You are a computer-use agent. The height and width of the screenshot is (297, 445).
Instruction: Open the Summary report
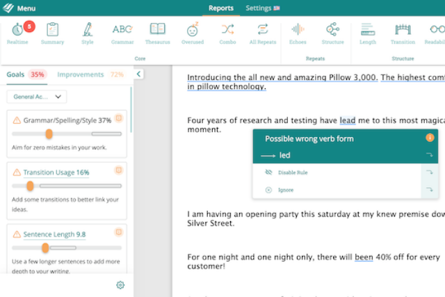[53, 33]
